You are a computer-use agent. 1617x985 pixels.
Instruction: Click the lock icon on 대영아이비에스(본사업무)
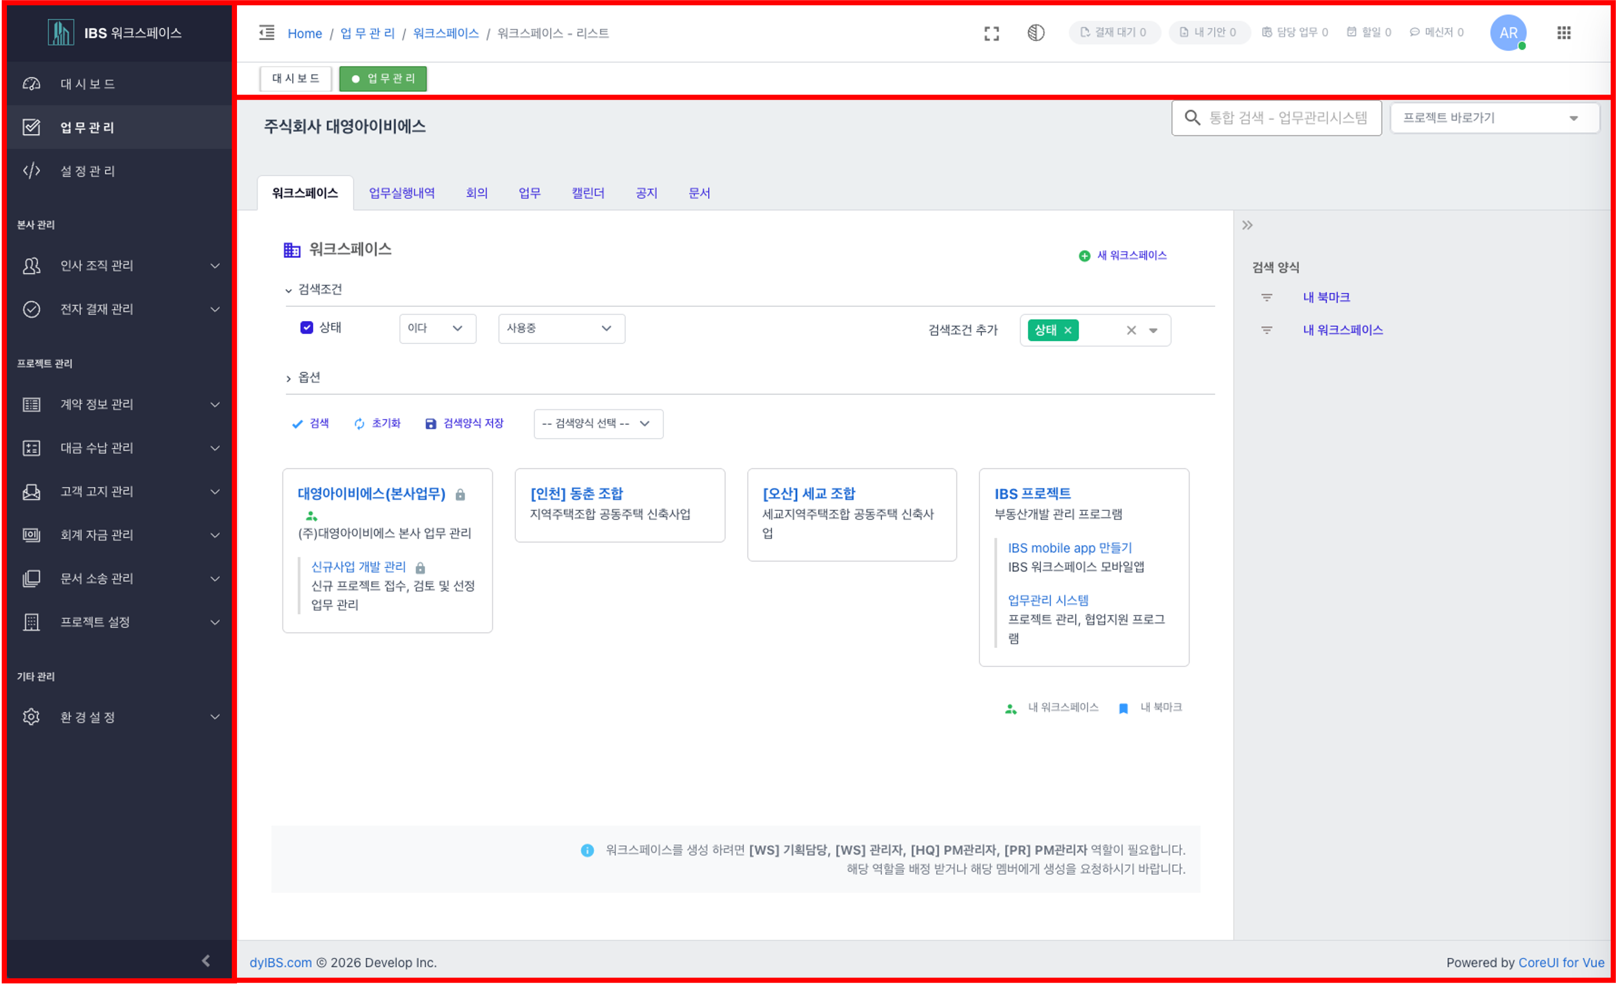460,494
